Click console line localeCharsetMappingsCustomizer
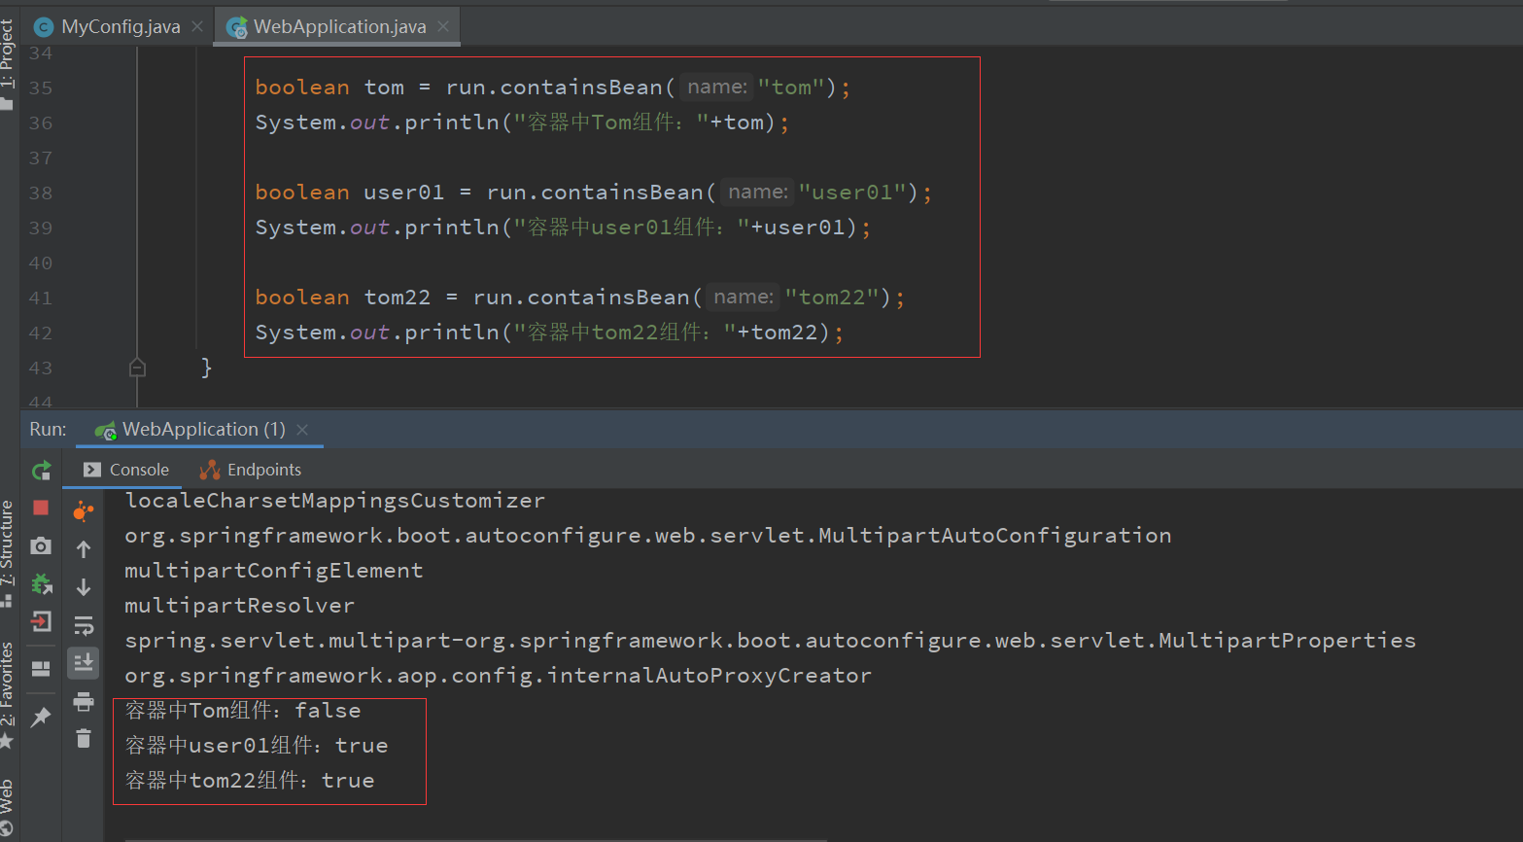 (x=335, y=501)
